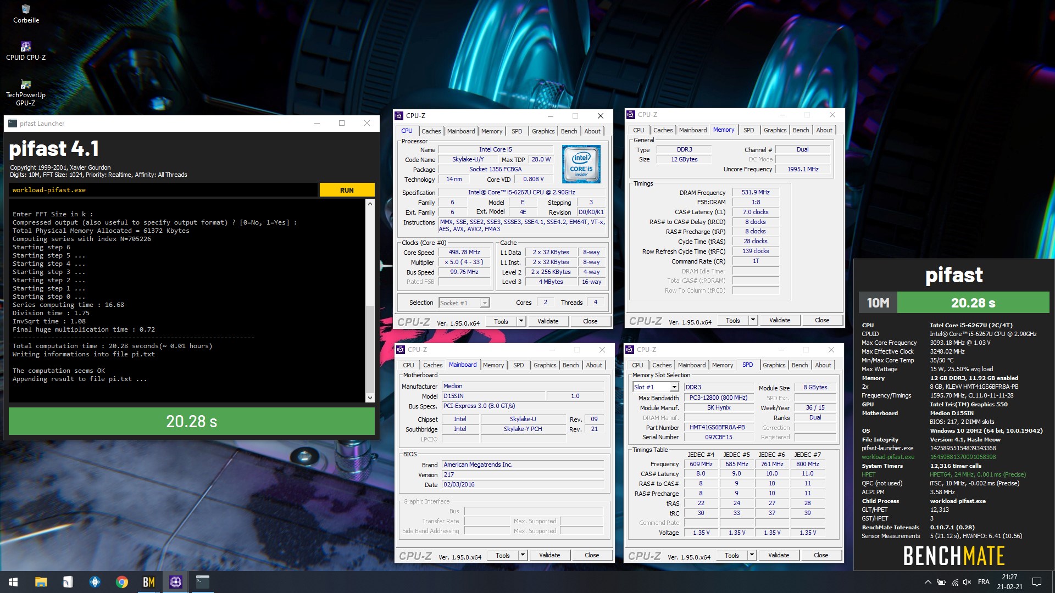Open File Explorer from the taskbar
The image size is (1055, 593).
(x=41, y=582)
